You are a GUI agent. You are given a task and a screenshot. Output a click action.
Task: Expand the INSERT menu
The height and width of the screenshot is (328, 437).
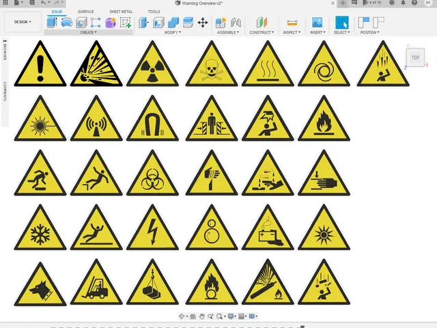pos(318,33)
